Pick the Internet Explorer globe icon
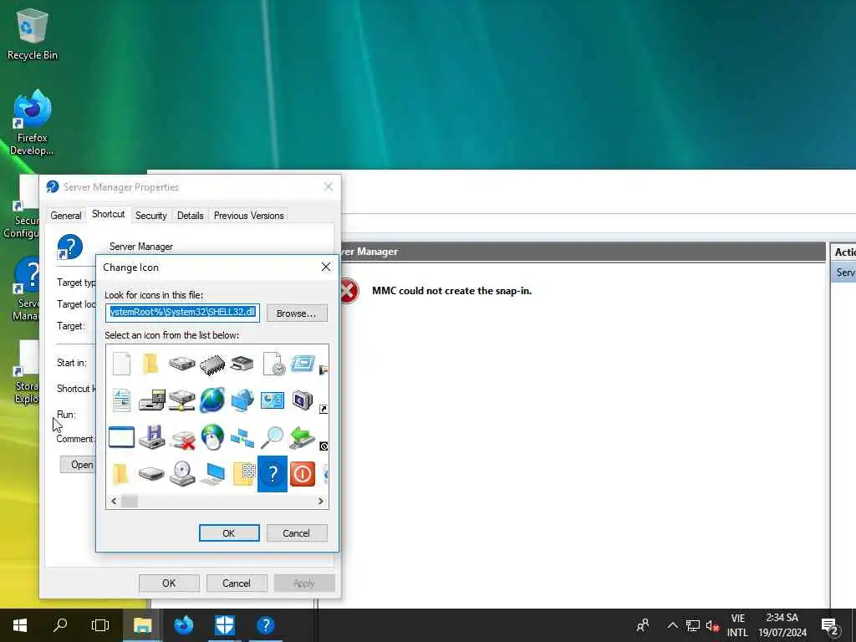The height and width of the screenshot is (642, 856). 211,400
